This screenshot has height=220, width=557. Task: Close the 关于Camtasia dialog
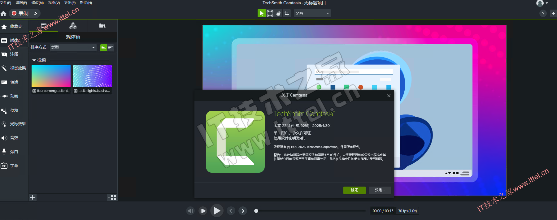coord(389,96)
